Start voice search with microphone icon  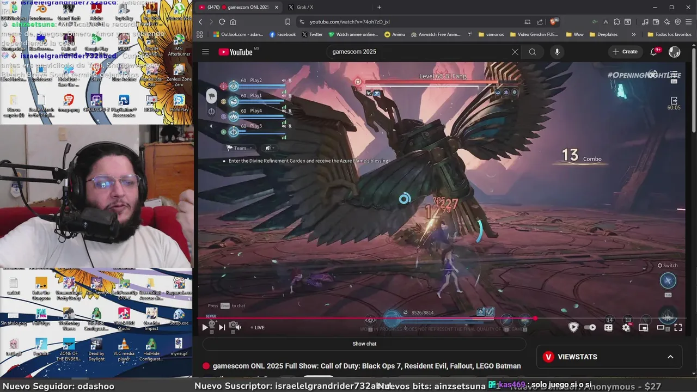coord(557,52)
